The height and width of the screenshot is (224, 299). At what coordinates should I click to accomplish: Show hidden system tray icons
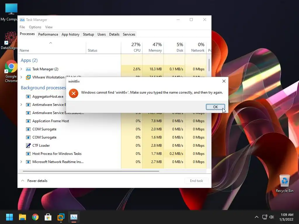(257, 217)
